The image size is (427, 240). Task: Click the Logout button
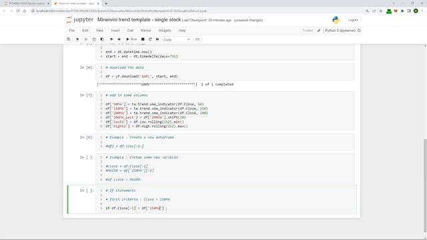click(x=353, y=20)
